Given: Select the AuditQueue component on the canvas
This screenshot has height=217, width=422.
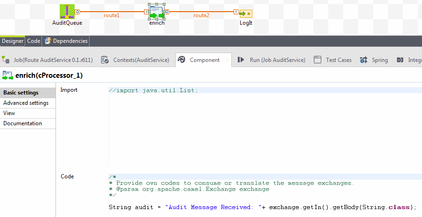Looking at the screenshot, I should tap(67, 12).
